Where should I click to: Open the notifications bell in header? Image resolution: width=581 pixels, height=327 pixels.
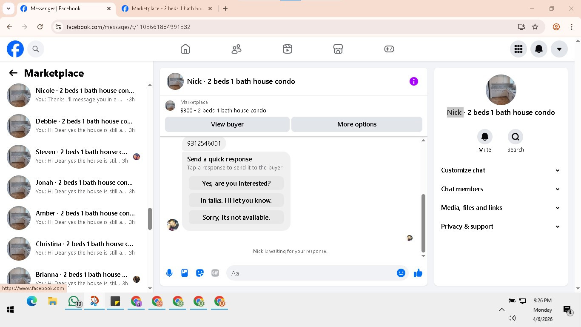539,49
